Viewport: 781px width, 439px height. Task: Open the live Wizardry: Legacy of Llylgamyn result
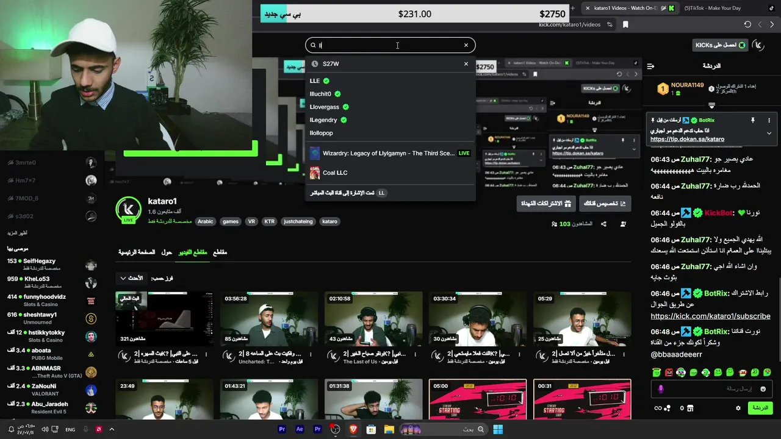(390, 153)
